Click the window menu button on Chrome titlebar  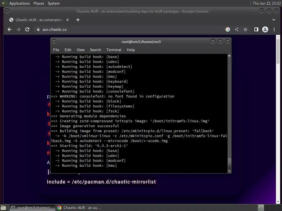(x=7, y=11)
